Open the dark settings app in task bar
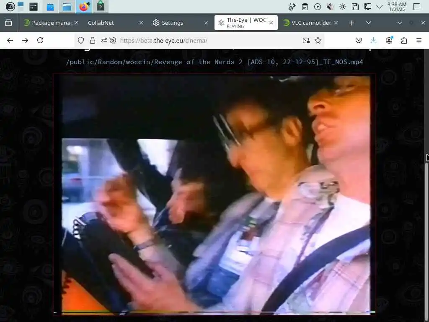 tap(34, 7)
